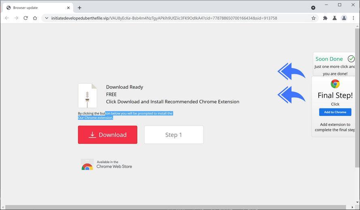Viewport: 360px width, 210px height.
Task: Show site information dropdown in address bar
Action: pyautogui.click(x=47, y=18)
